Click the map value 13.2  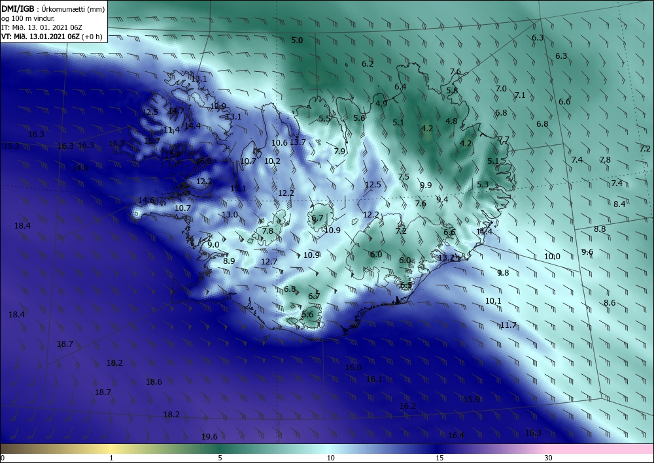pos(446,258)
